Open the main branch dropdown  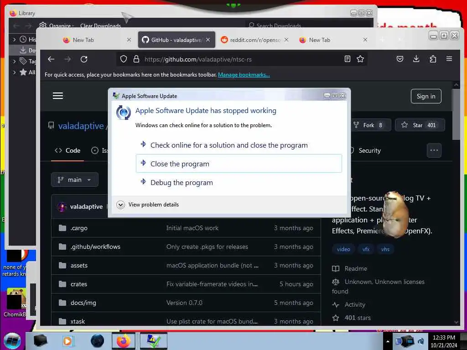pos(74,180)
